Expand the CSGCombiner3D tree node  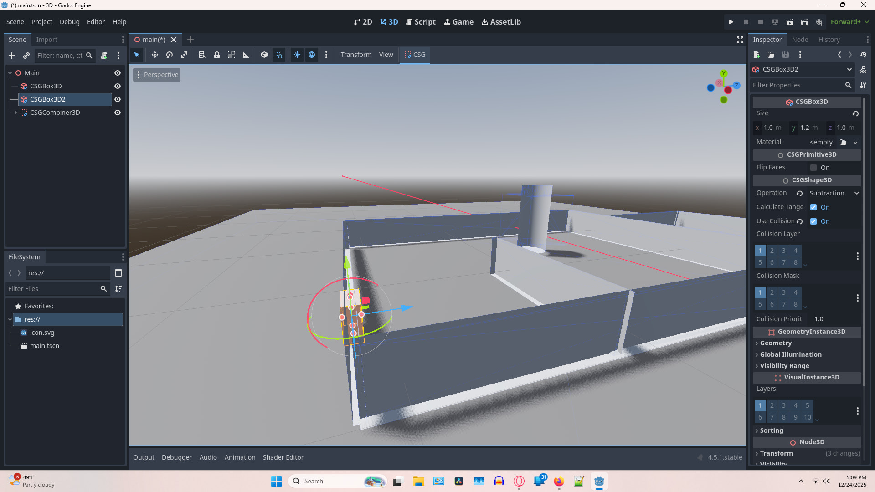pyautogui.click(x=15, y=113)
